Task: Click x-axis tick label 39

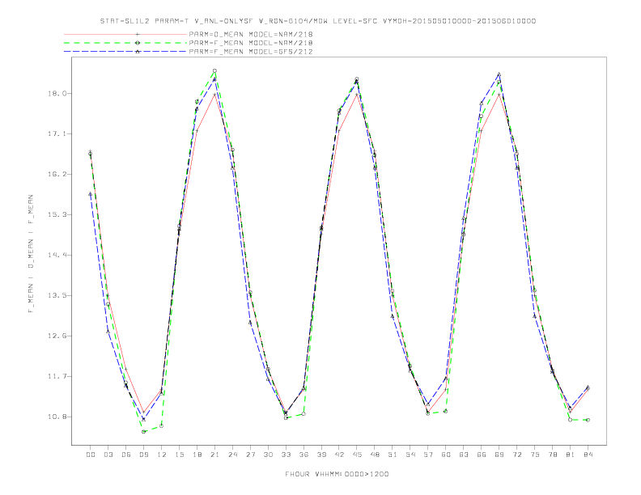Action: coord(321,455)
